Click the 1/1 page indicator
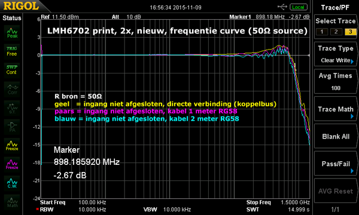359x215 pixels. [x=335, y=209]
